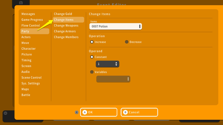Select the Game Progress category
The image size is (223, 125).
32,20
